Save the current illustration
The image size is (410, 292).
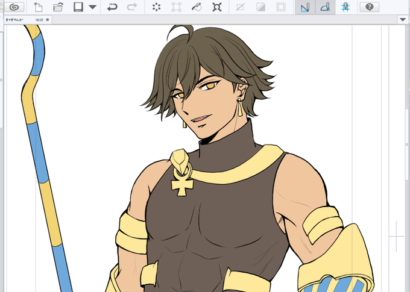pos(78,7)
